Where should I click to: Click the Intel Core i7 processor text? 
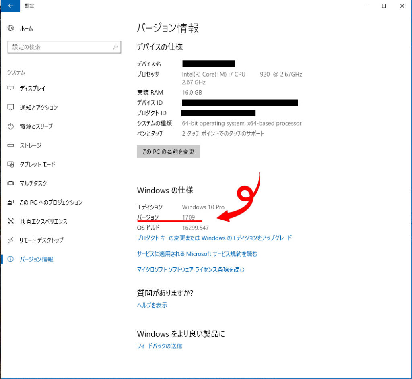click(242, 78)
